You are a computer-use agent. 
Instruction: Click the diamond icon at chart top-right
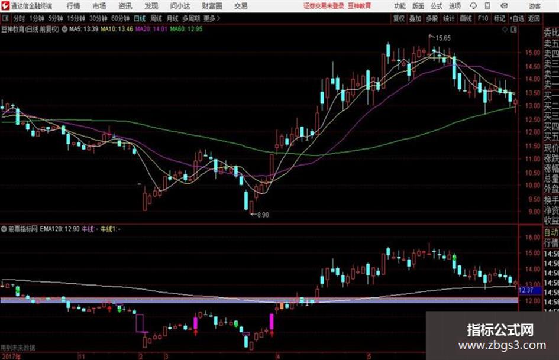505,30
